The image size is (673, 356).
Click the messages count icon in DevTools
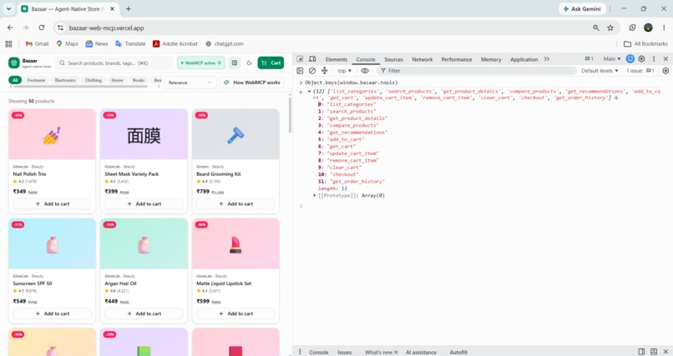pyautogui.click(x=589, y=59)
